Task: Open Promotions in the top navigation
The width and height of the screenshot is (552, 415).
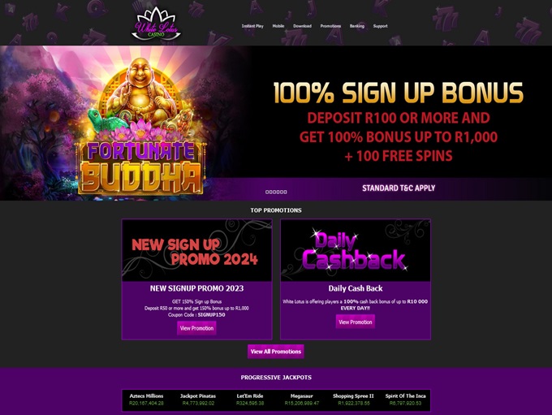Action: tap(330, 26)
